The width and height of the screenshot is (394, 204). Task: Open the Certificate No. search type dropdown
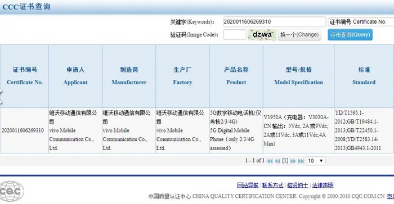coord(361,22)
